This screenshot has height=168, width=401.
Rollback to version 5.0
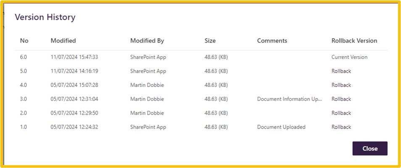tap(341, 71)
